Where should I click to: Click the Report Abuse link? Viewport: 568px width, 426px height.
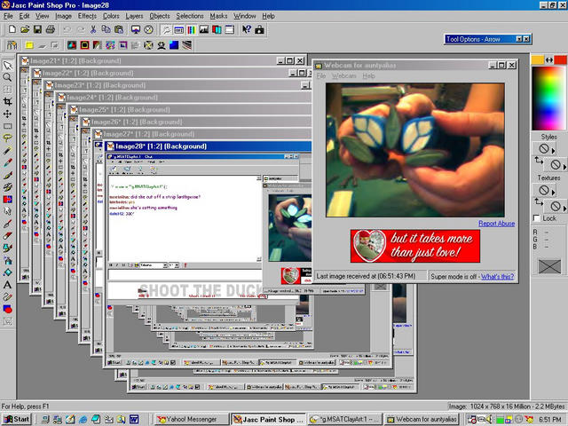pos(496,224)
